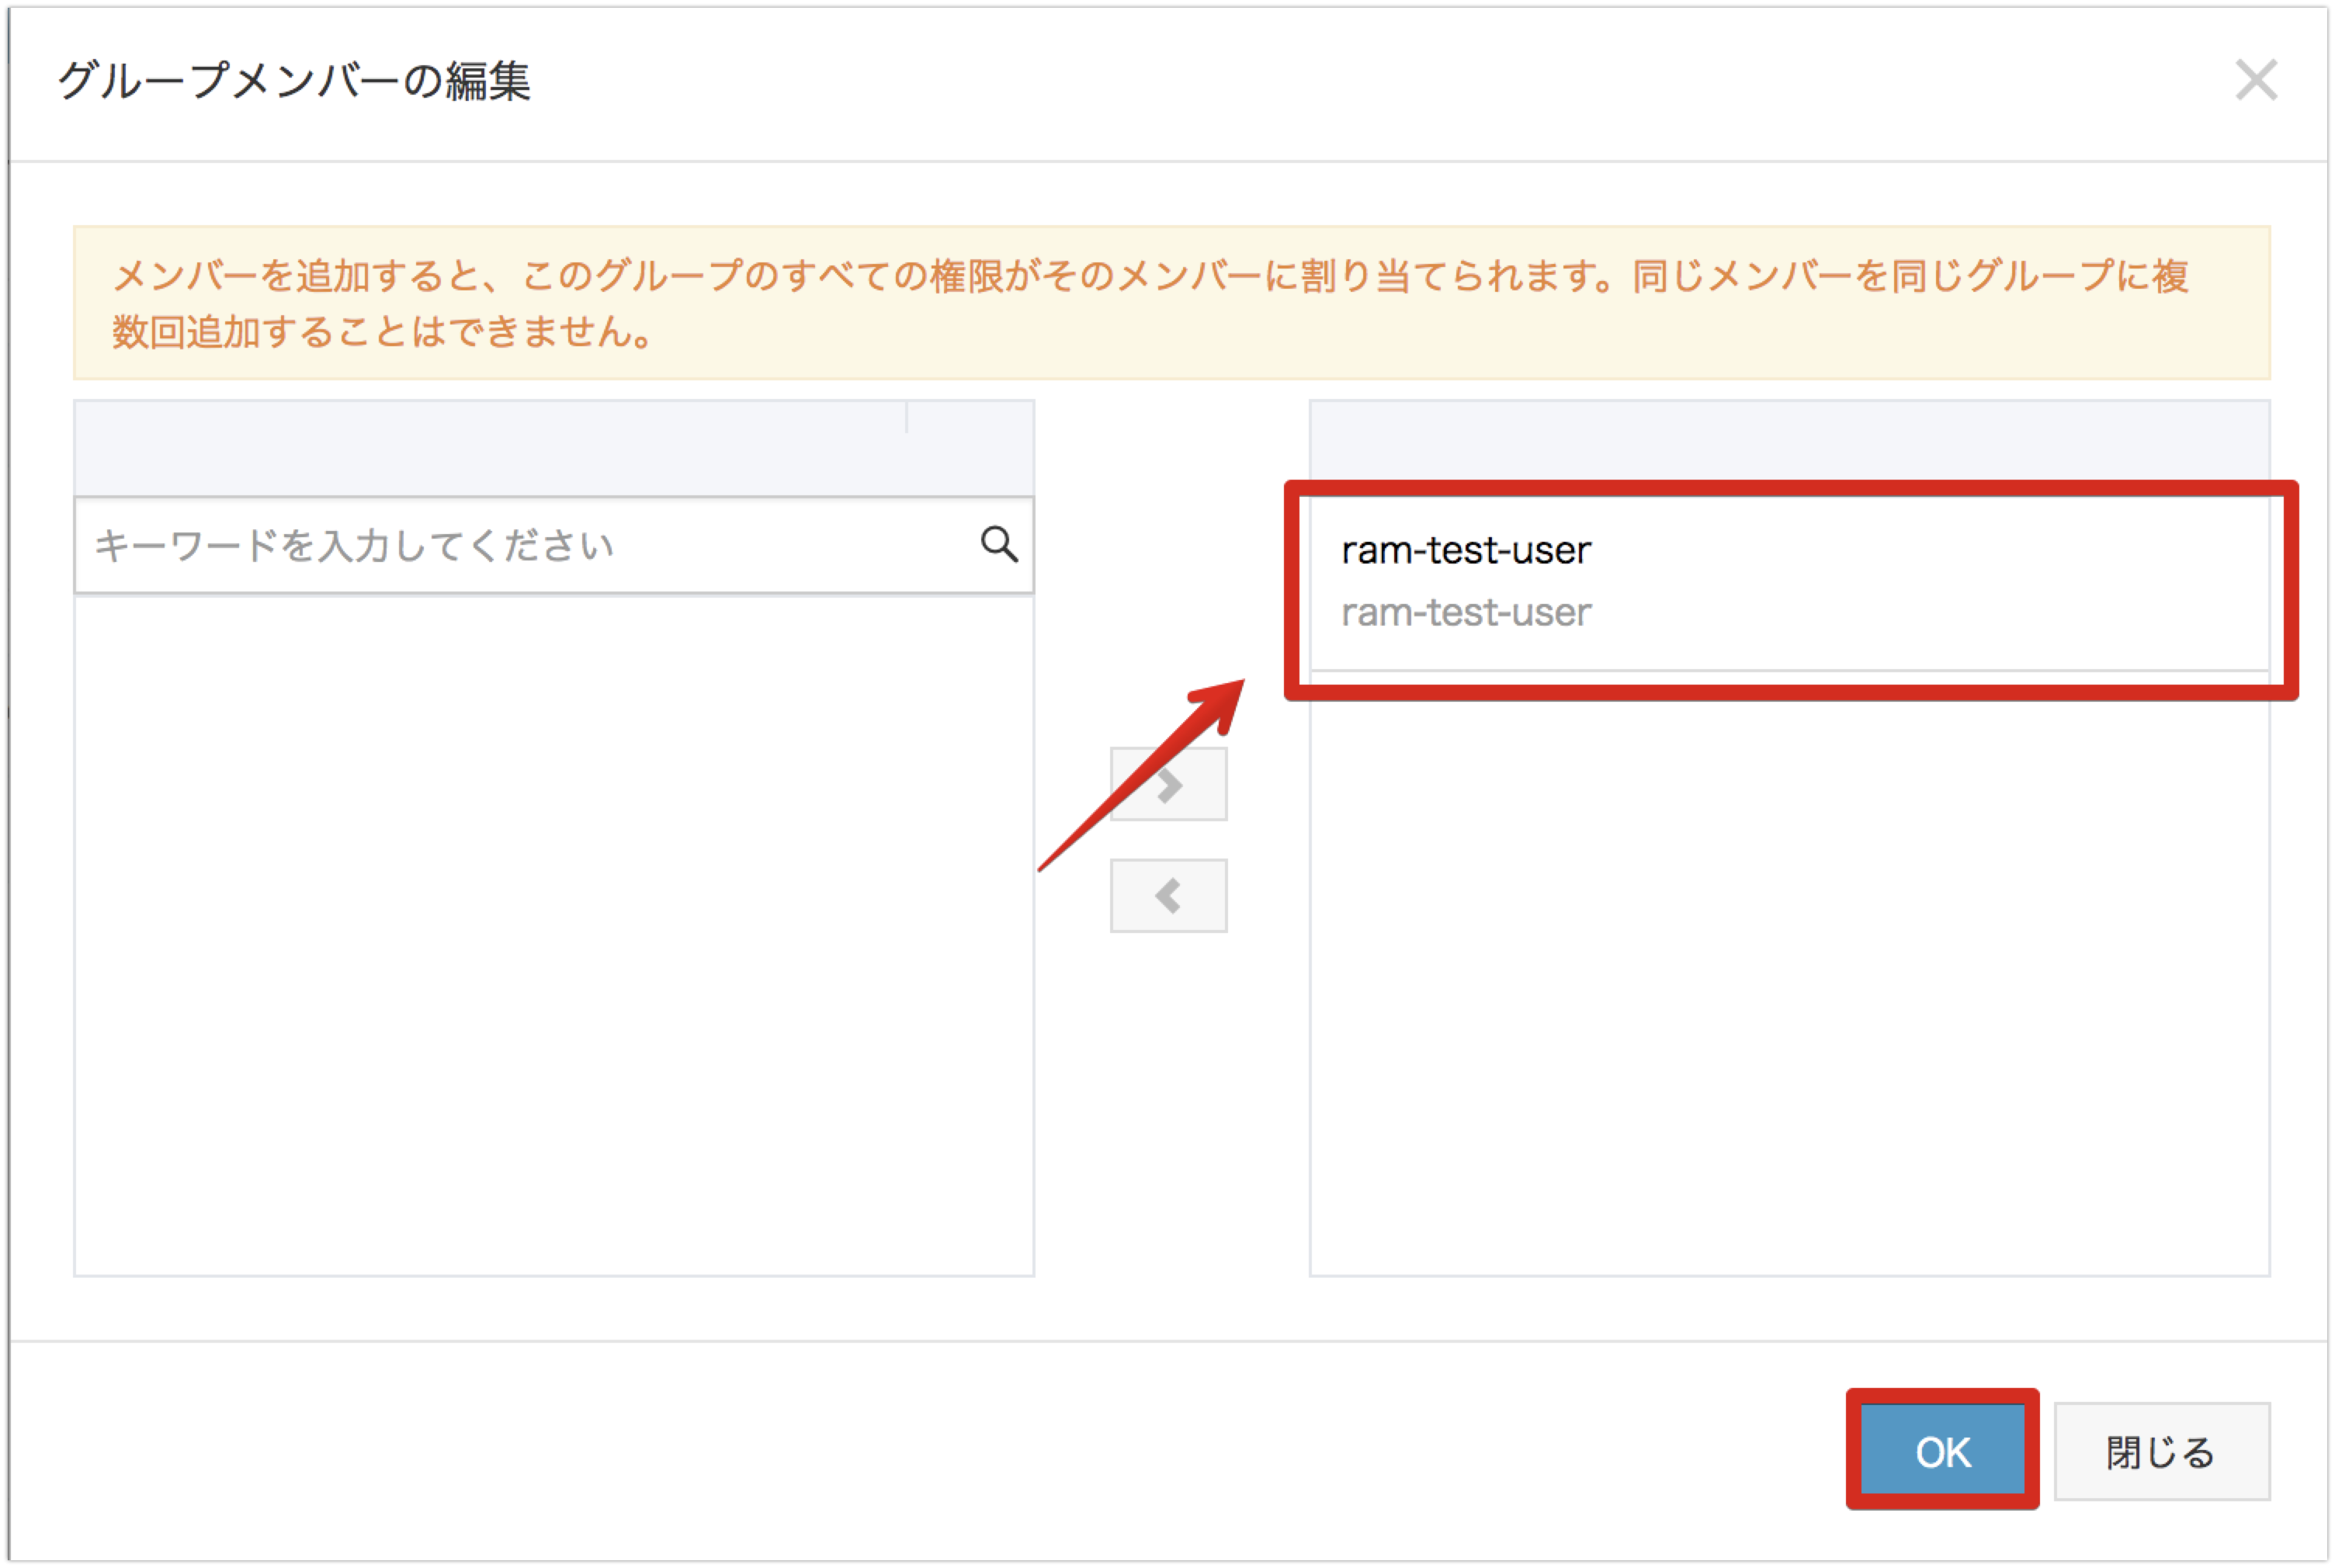2335x1568 pixels.
Task: Click the magnifier search icon
Action: pyautogui.click(x=998, y=545)
